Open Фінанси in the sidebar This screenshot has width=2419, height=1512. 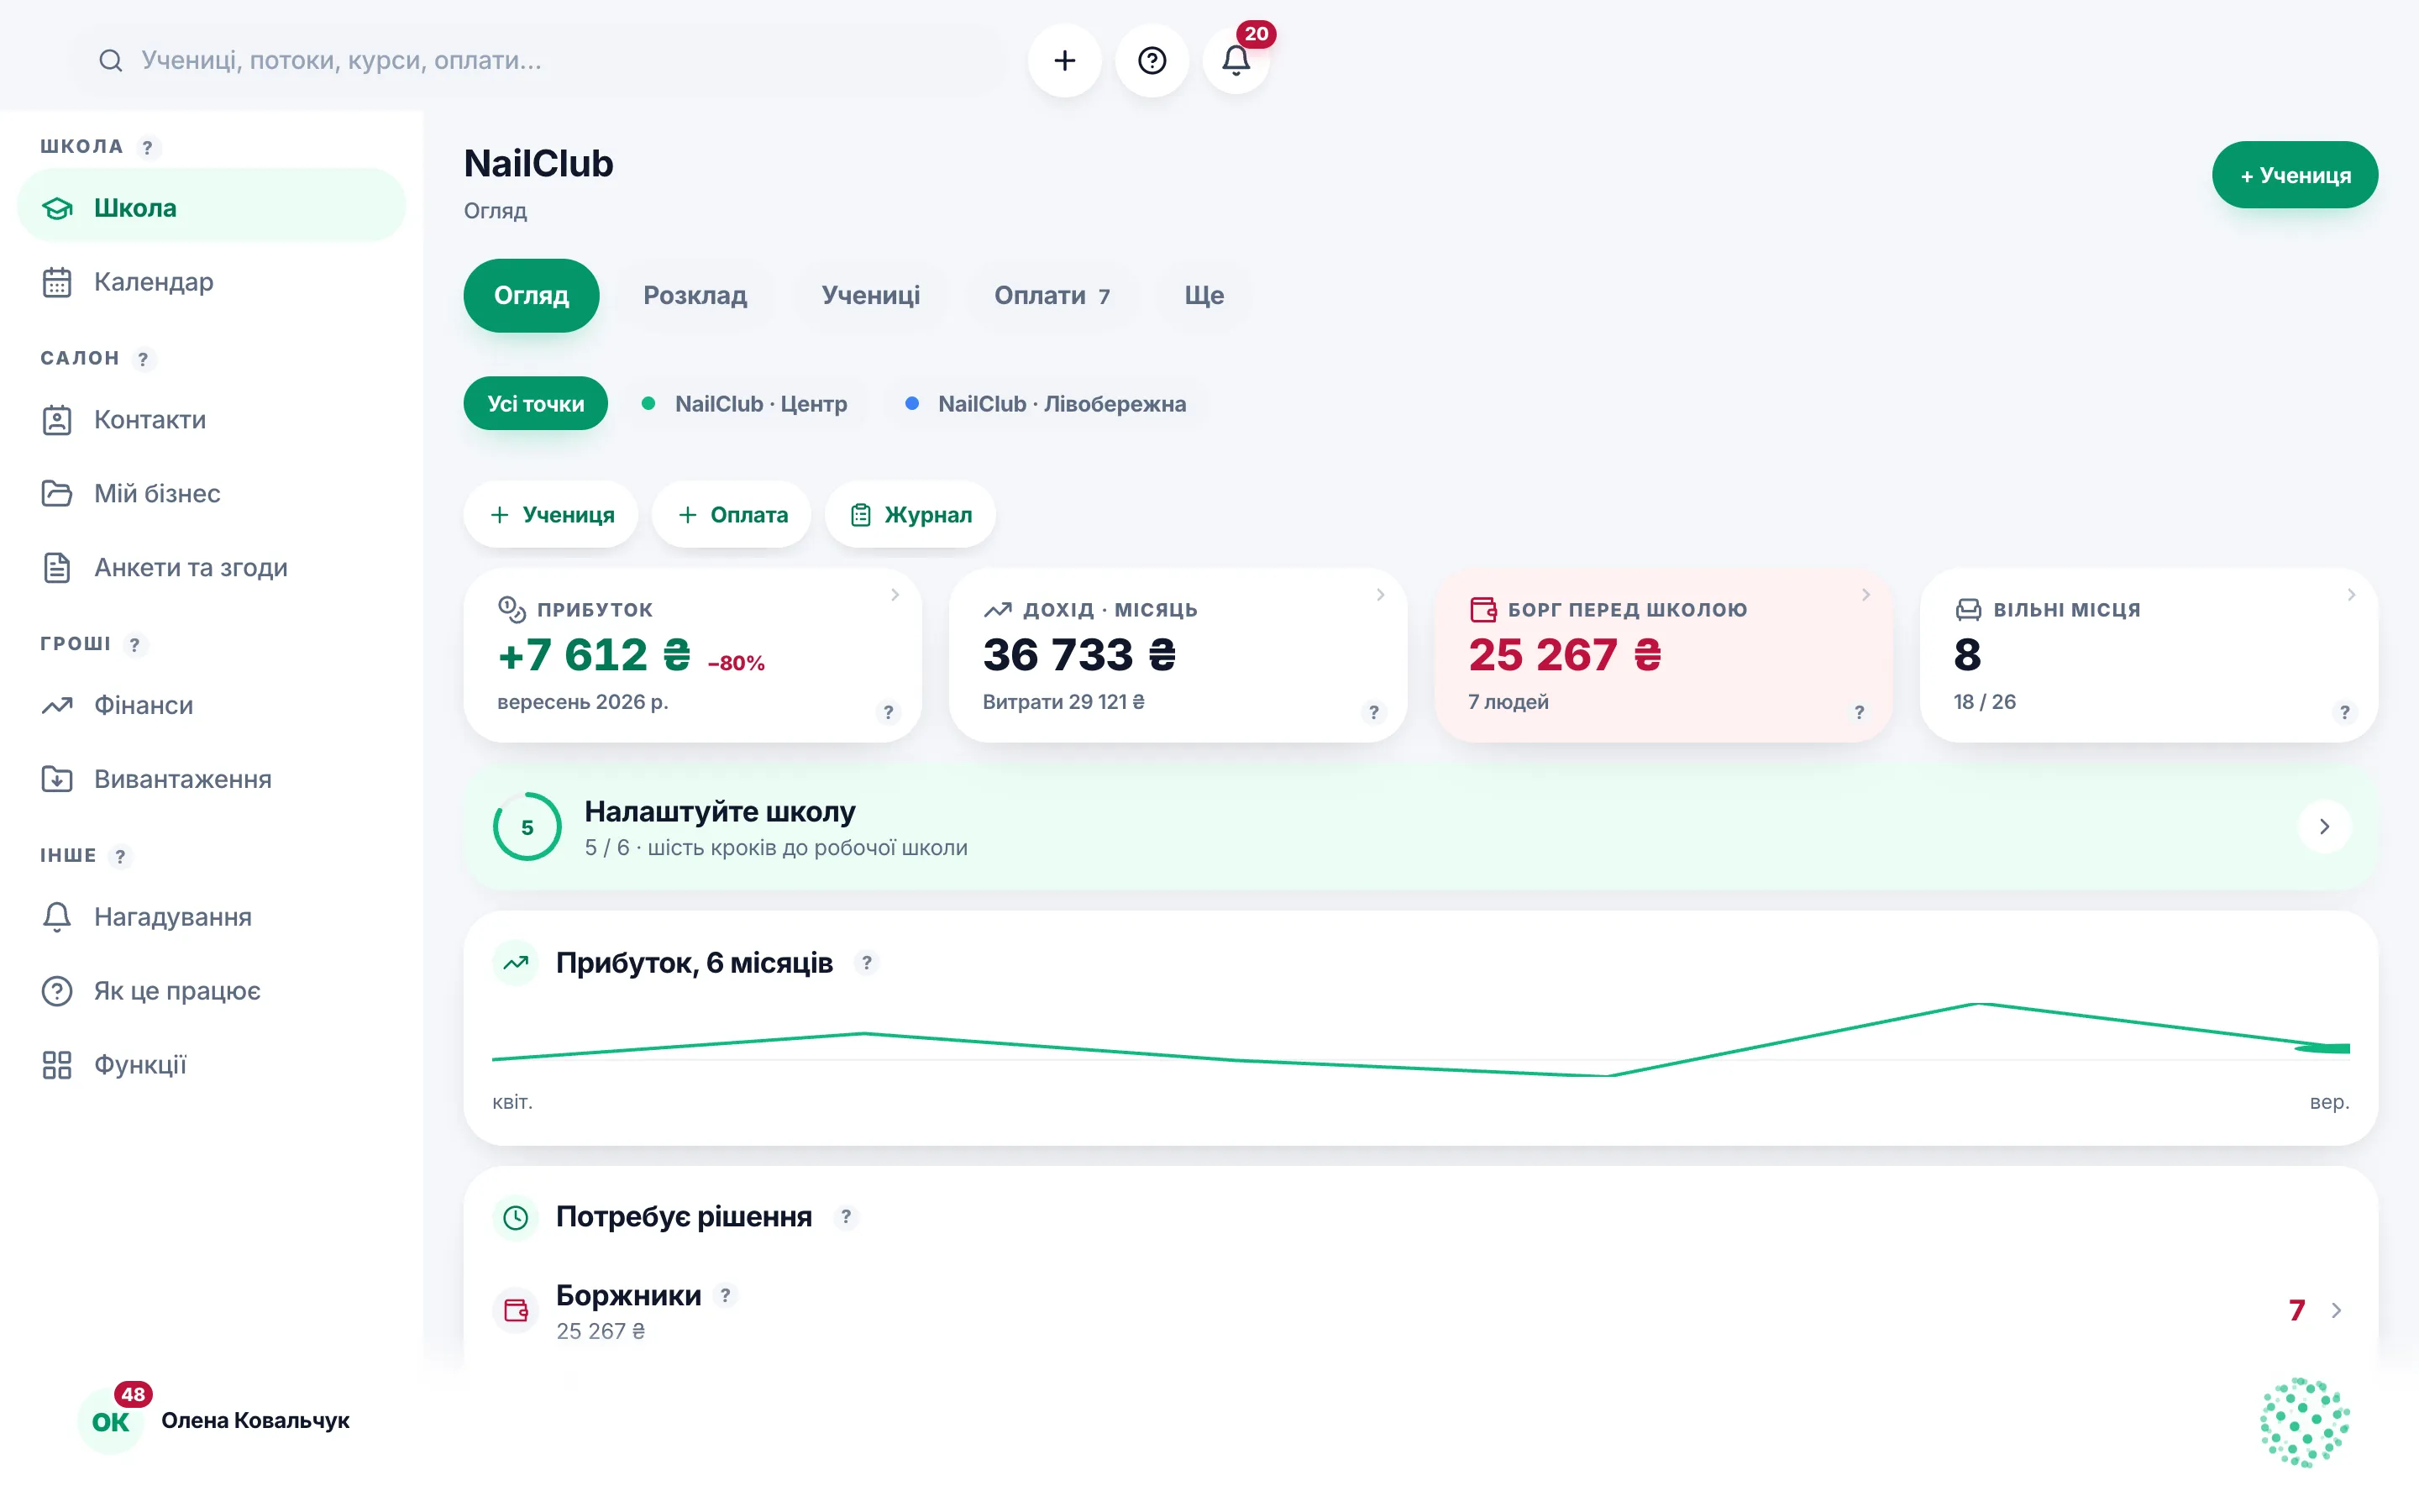(x=211, y=706)
